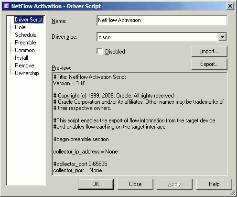Go to the Schedule page

pos(26,35)
